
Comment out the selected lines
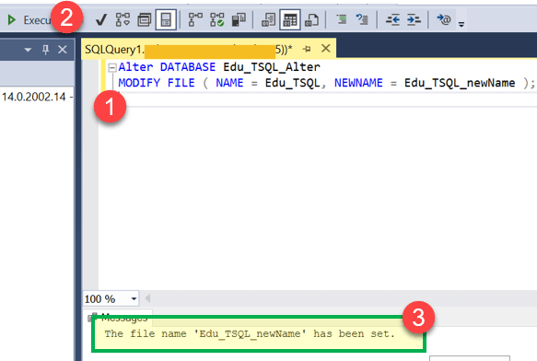(x=342, y=19)
